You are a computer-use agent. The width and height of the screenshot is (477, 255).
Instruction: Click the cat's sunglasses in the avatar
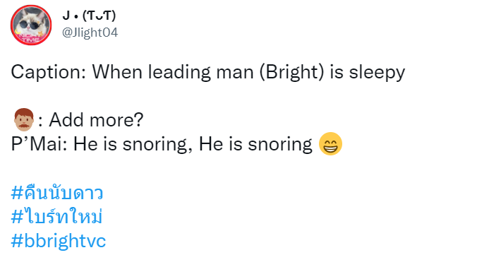[x=32, y=25]
